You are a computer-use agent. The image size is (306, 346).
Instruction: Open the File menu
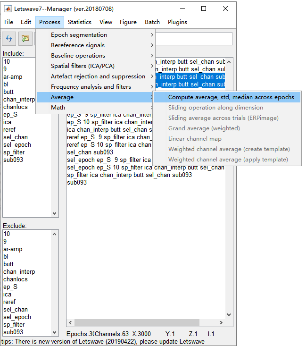tap(8, 22)
